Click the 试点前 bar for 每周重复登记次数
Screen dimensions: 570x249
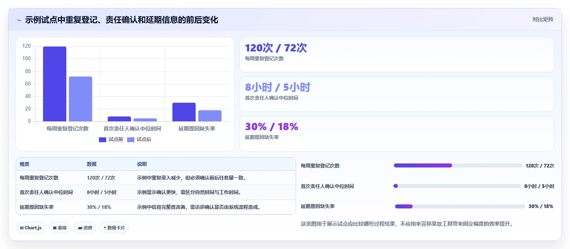(x=55, y=84)
